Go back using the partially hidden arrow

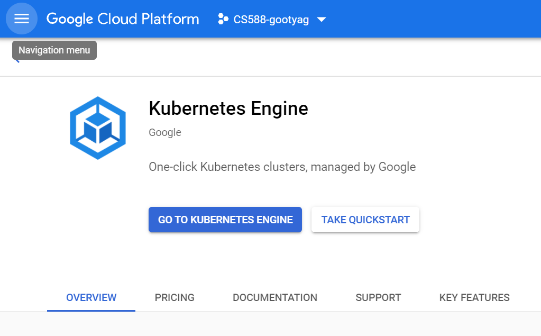(x=16, y=61)
